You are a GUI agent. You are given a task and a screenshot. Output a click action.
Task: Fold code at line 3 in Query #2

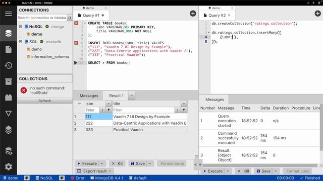click(208, 32)
